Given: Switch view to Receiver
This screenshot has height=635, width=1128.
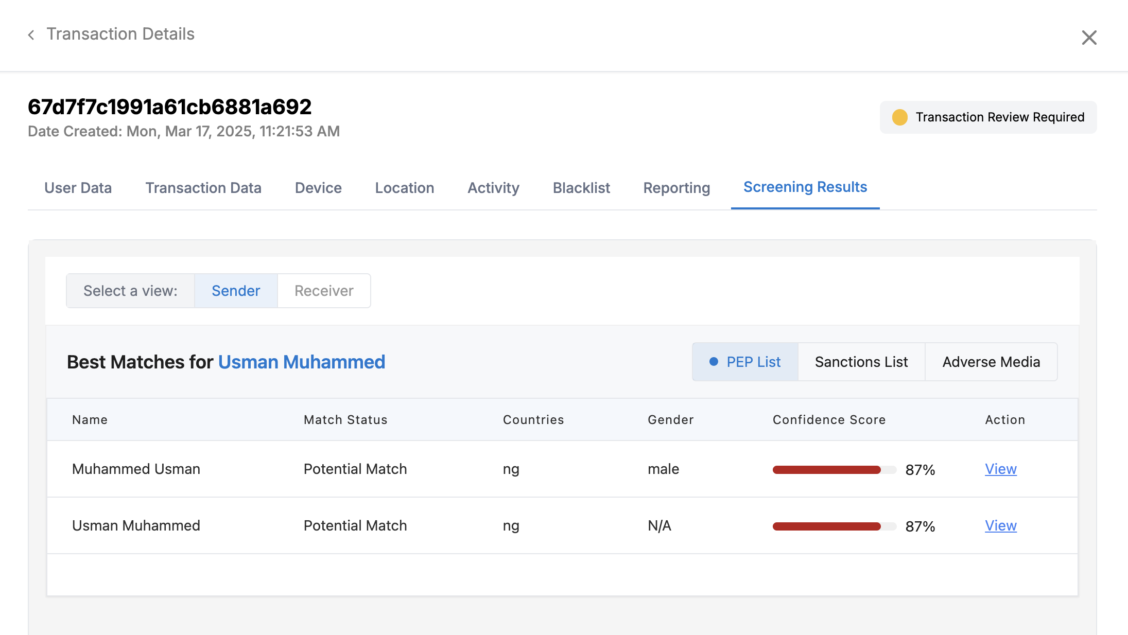Looking at the screenshot, I should [x=324, y=291].
